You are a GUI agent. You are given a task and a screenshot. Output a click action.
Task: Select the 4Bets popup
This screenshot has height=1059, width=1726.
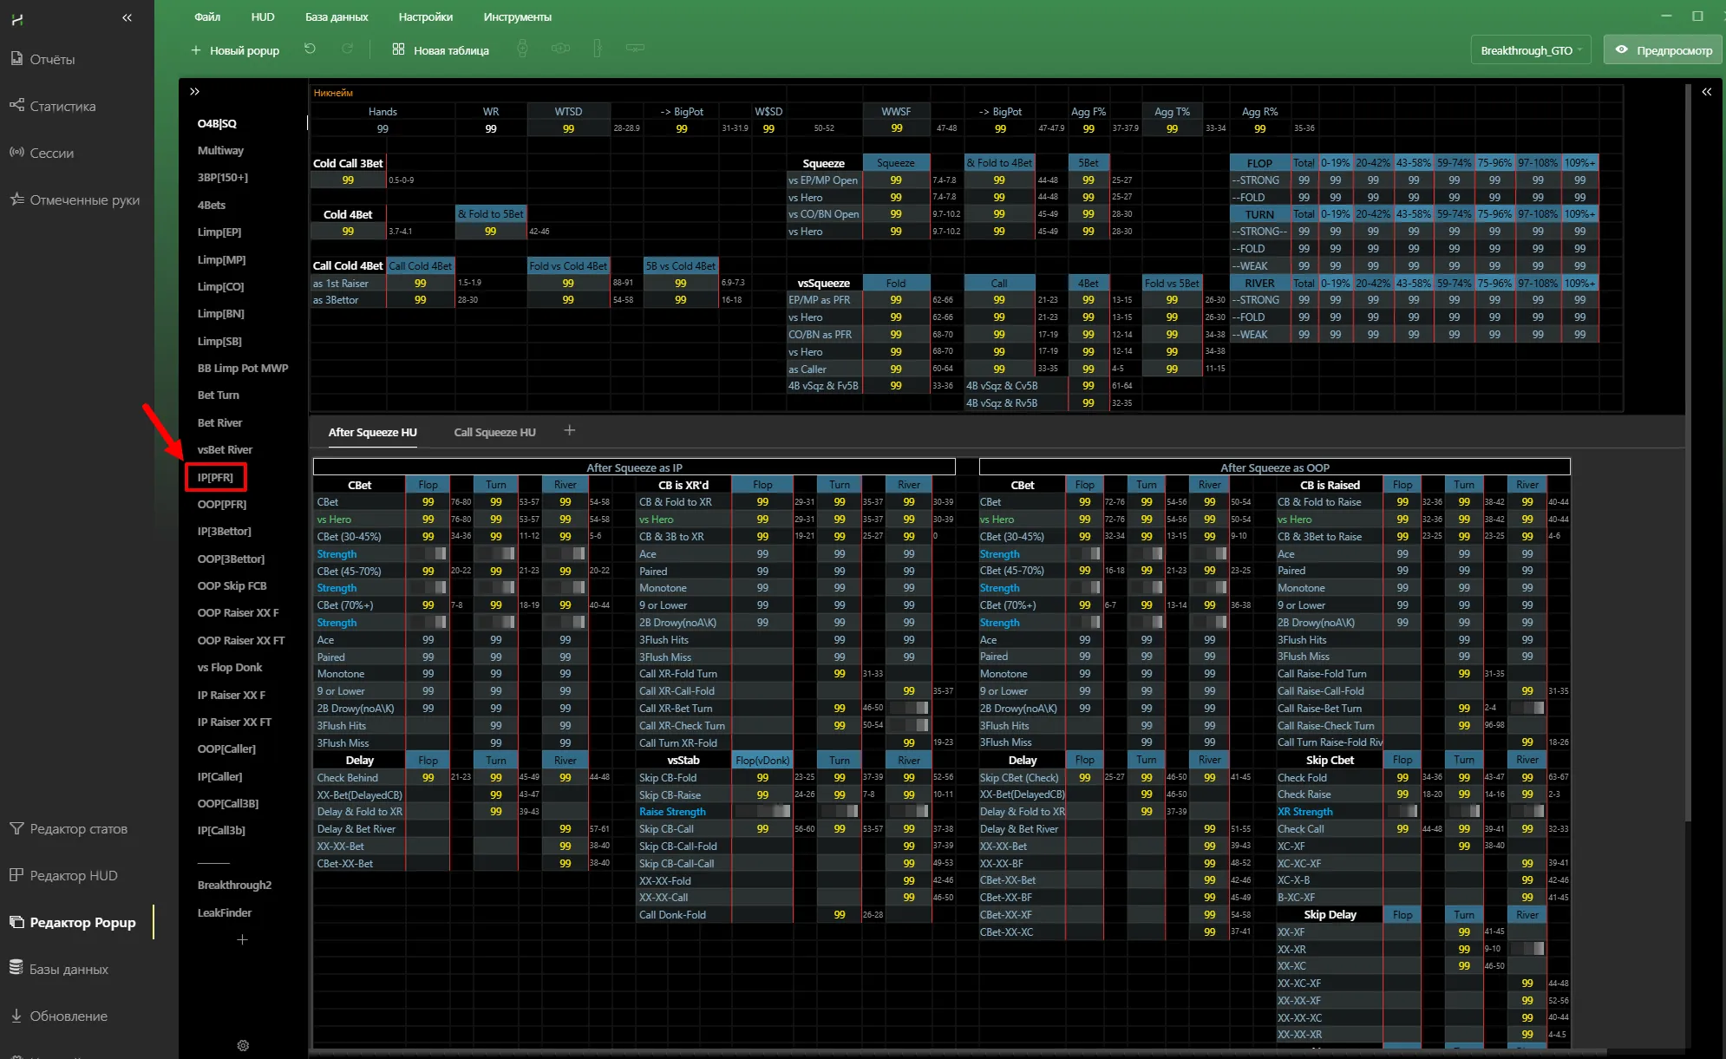click(x=211, y=205)
